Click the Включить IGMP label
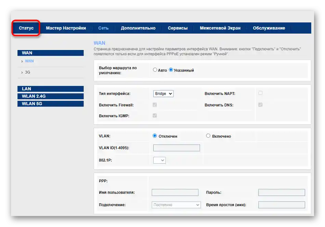 point(114,116)
